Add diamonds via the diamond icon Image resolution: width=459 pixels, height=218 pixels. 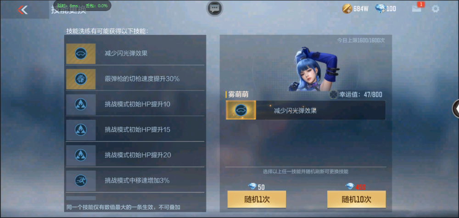pos(380,9)
